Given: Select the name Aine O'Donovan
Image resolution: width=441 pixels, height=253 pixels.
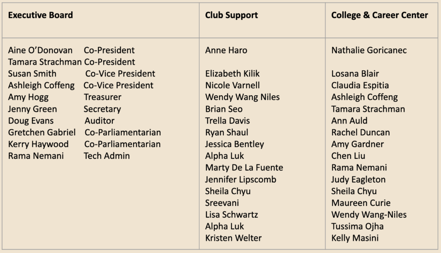Looking at the screenshot, I should (x=40, y=50).
